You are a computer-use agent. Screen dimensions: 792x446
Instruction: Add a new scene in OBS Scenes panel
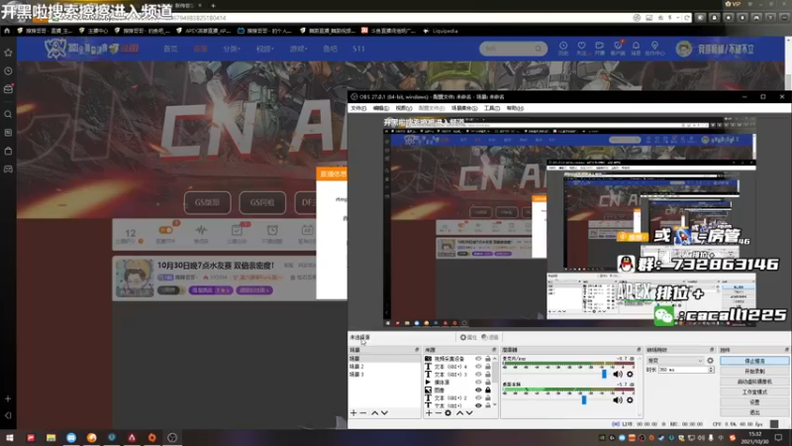(x=353, y=413)
